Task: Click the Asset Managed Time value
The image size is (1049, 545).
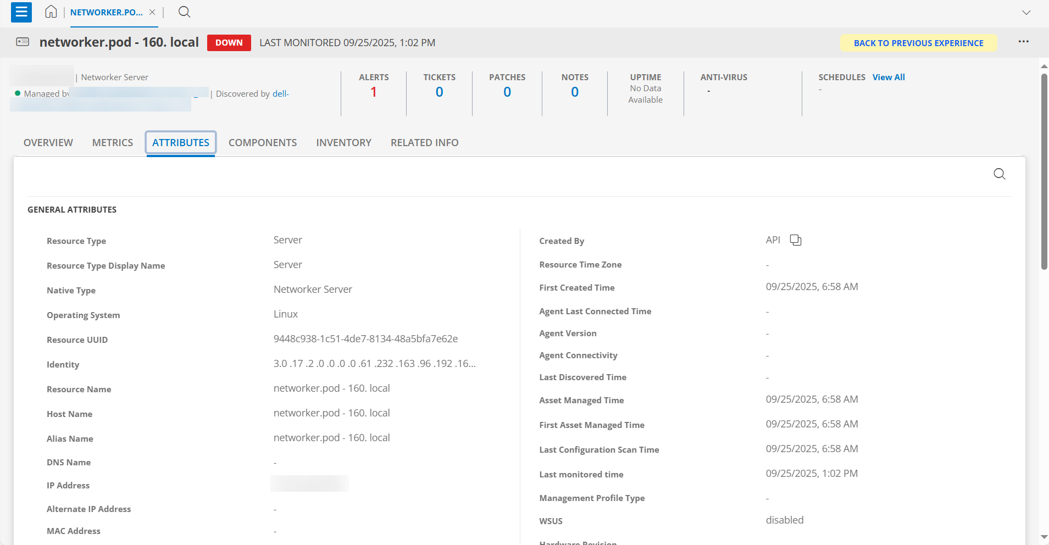Action: pos(812,399)
